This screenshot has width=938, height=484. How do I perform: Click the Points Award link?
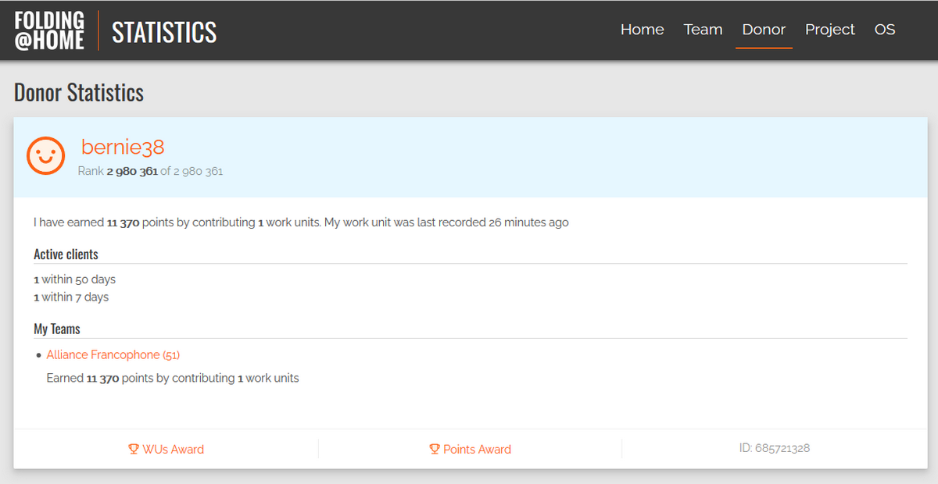point(470,449)
